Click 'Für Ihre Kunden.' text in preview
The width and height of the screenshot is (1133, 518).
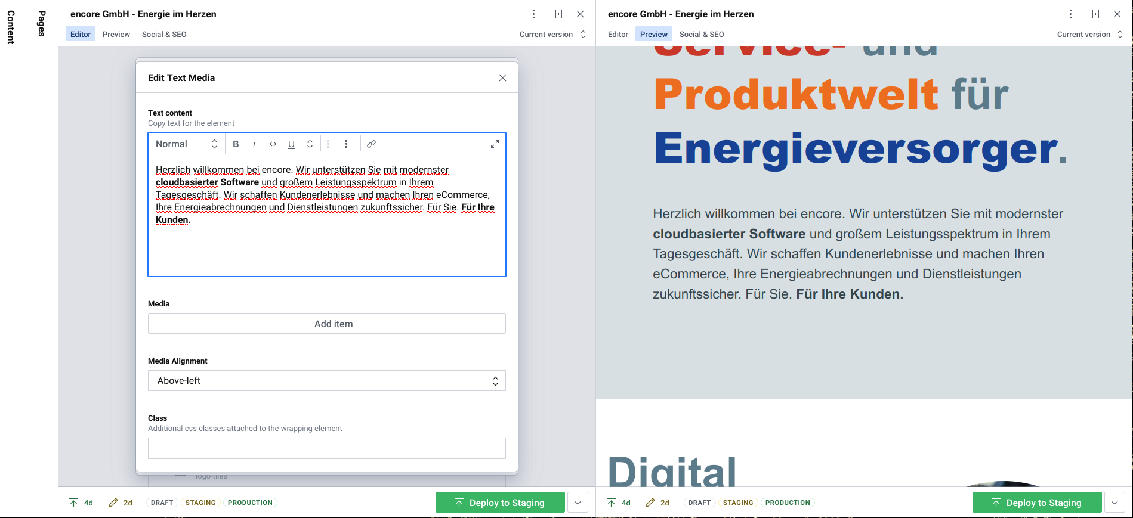(x=850, y=294)
